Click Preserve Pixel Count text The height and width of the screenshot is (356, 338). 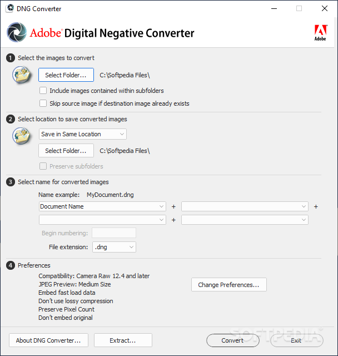click(x=66, y=309)
